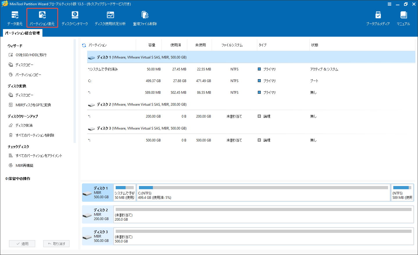The height and width of the screenshot is (255, 418).
Task: Open the hamburger menu at top right
Action: 389,4
